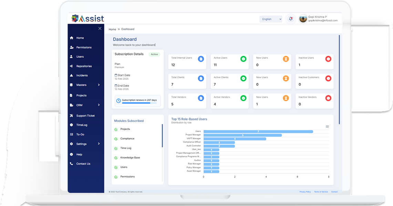Click the Privacy Policy footer link
393x206 pixels.
point(305,192)
